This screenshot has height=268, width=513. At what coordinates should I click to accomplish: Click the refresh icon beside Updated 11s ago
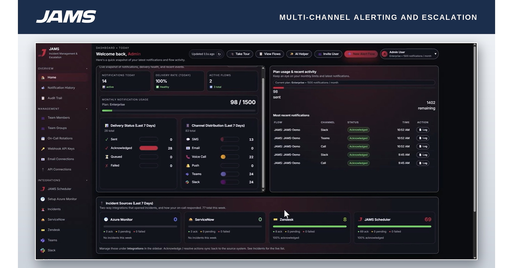point(219,54)
